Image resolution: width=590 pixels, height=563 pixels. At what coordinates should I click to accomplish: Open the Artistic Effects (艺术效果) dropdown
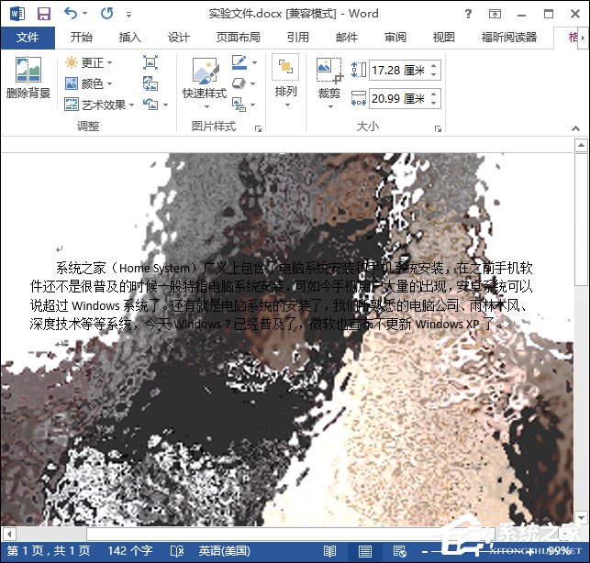coord(101,105)
